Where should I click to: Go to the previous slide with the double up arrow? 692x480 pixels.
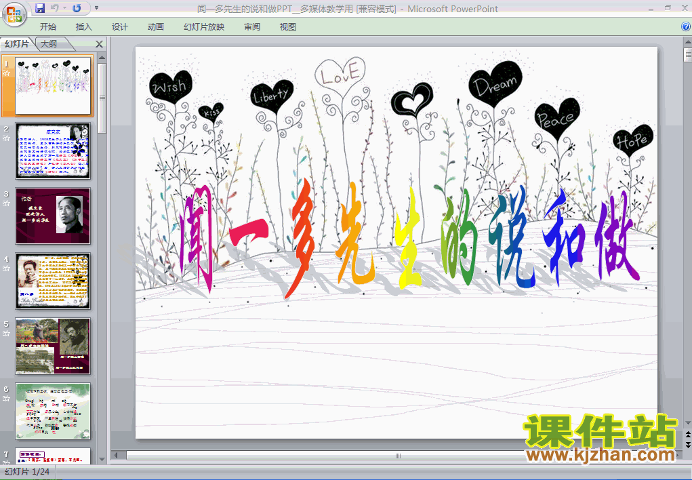(687, 435)
